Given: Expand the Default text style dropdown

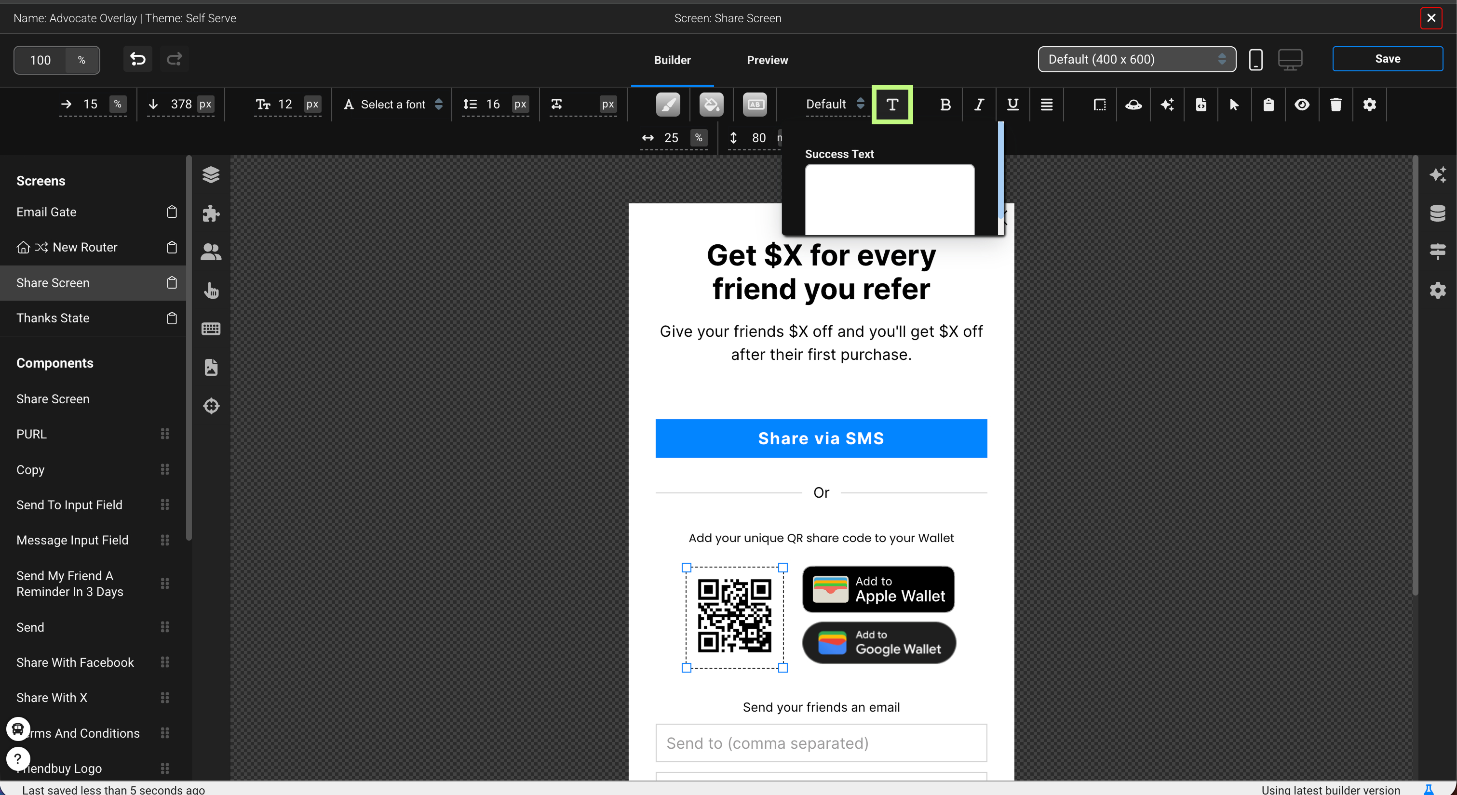Looking at the screenshot, I should click(x=834, y=104).
